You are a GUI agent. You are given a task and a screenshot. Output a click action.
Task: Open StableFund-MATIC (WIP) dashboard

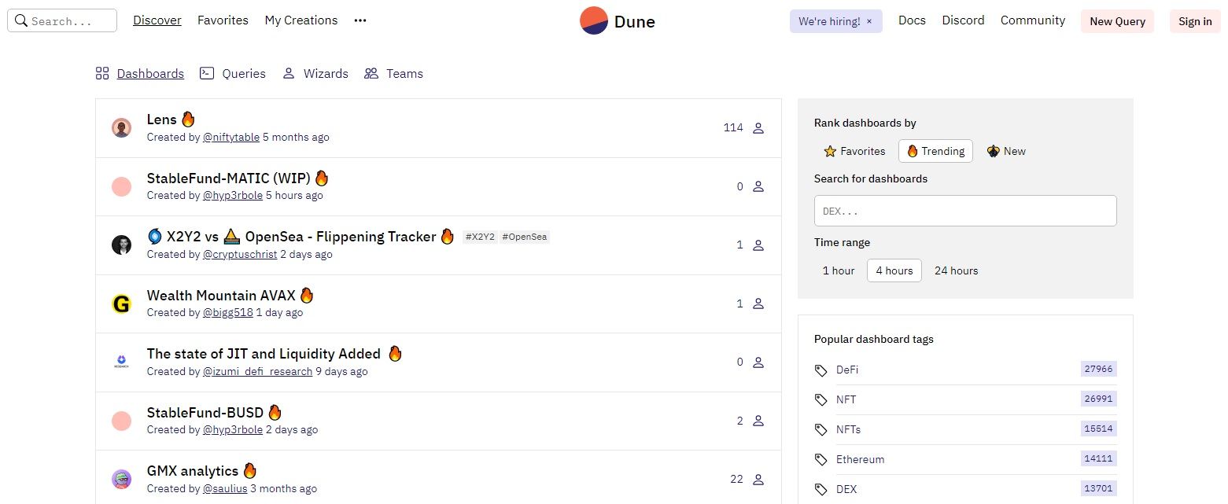(229, 178)
